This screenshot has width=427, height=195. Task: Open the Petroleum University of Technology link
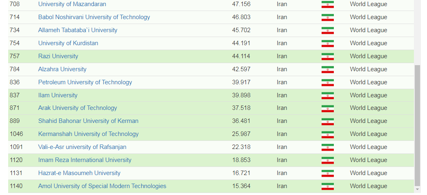click(x=85, y=82)
